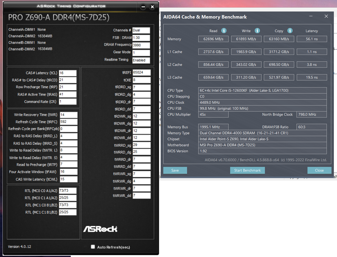Image resolution: width=337 pixels, height=257 pixels.
Task: Select the tCKE value field
Action: tap(142, 80)
